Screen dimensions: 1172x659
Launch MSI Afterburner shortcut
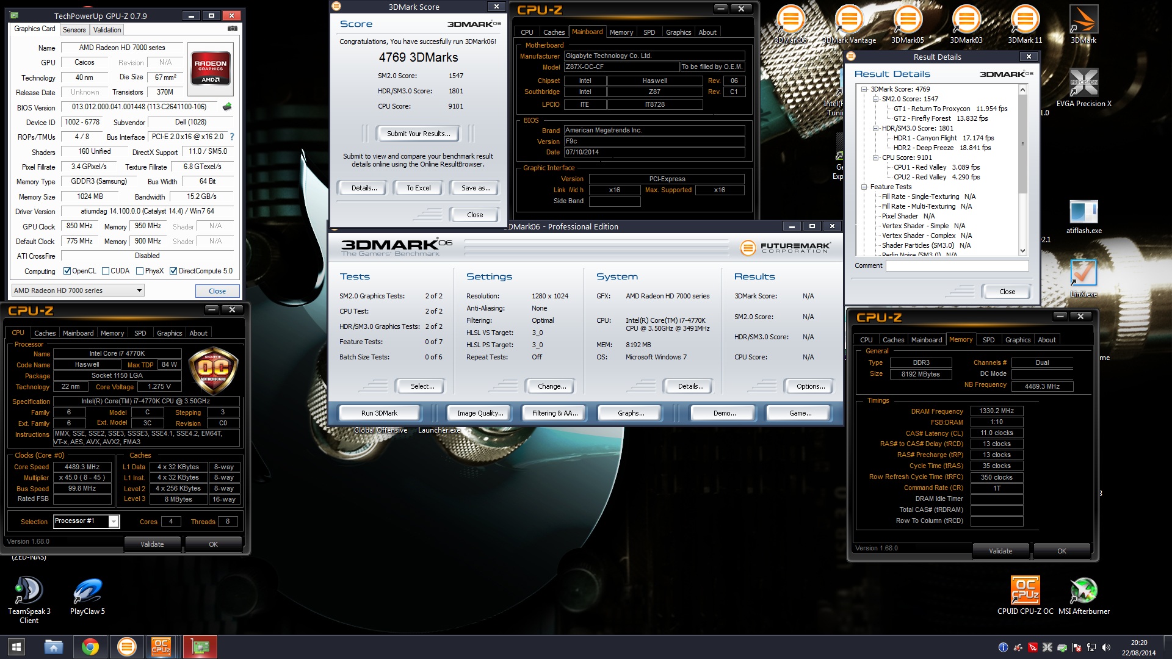pos(1083,595)
